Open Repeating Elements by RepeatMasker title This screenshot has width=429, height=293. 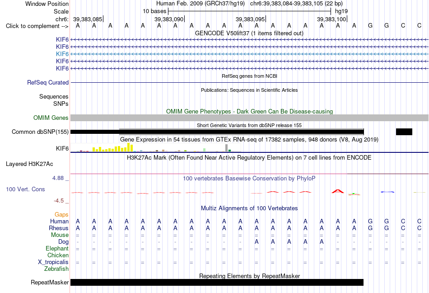pos(249,276)
